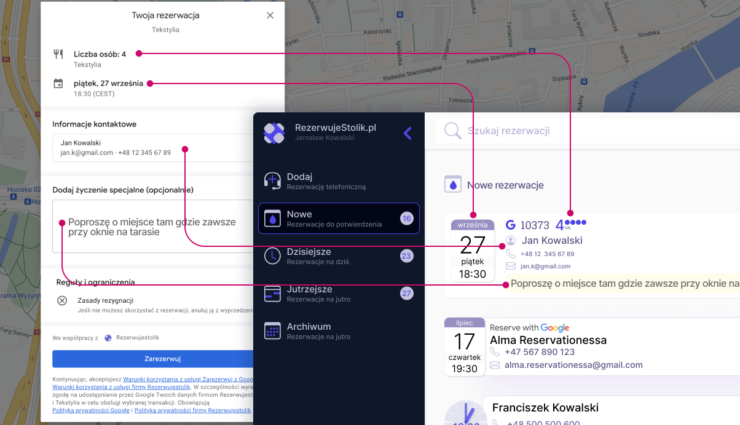
Task: Click the jan.k@gmail.com address in reservation card
Action: 545,267
